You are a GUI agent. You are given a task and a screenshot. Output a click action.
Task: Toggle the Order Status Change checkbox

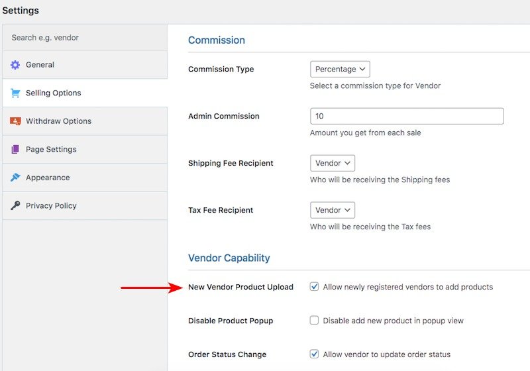click(x=315, y=354)
